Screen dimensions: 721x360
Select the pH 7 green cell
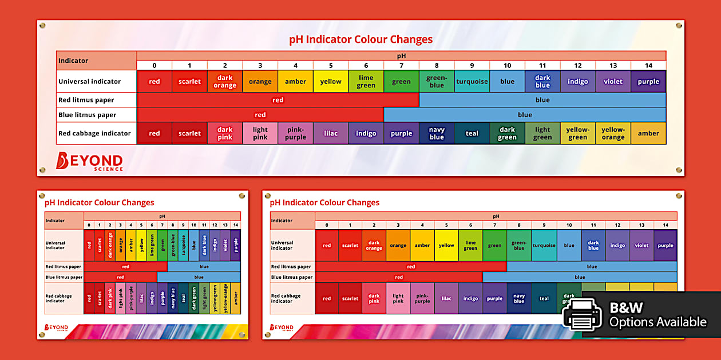[401, 81]
